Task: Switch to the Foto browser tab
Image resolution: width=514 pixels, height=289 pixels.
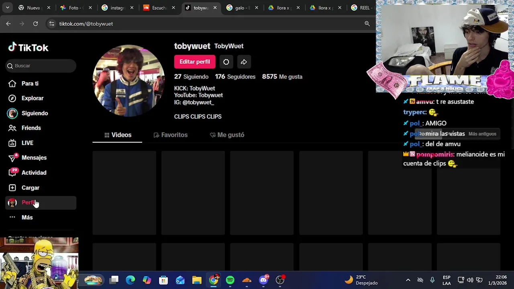Action: pos(75,8)
